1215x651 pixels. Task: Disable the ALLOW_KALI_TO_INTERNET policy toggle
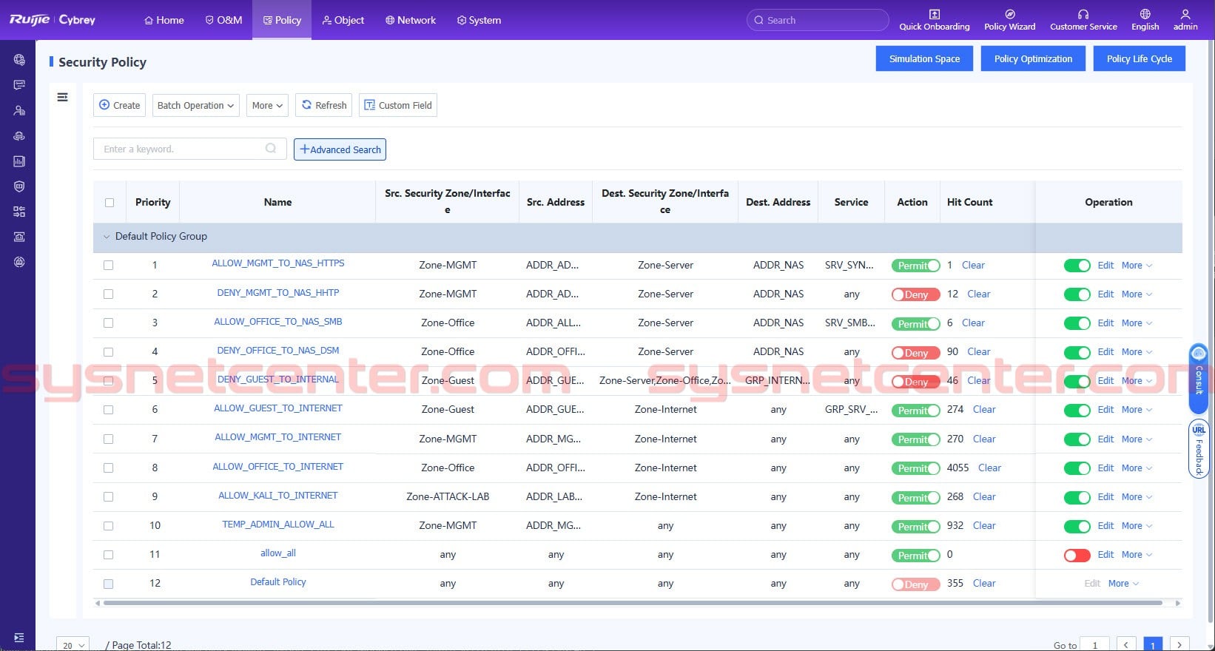1077,497
